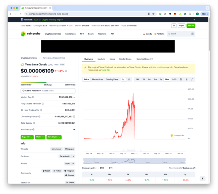The height and width of the screenshot is (194, 218).
Task: Set chart range to 24h
Action: [x=137, y=79]
